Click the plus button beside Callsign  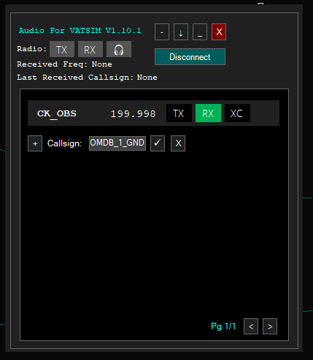pyautogui.click(x=35, y=143)
